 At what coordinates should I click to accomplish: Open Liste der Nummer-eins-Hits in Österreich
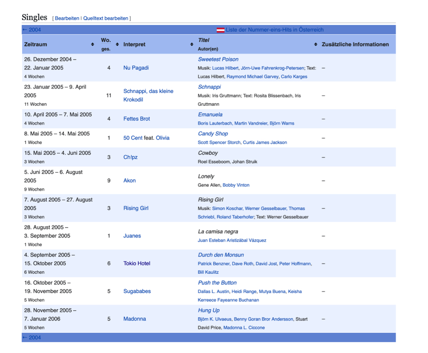pyautogui.click(x=274, y=30)
